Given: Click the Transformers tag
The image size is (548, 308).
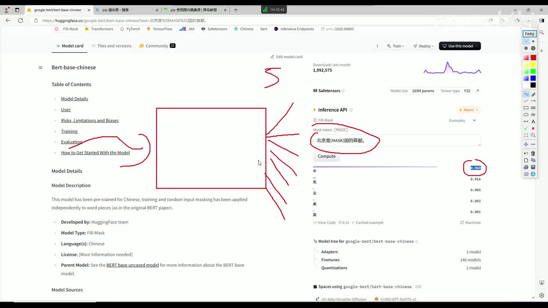Looking at the screenshot, I should tap(99, 29).
